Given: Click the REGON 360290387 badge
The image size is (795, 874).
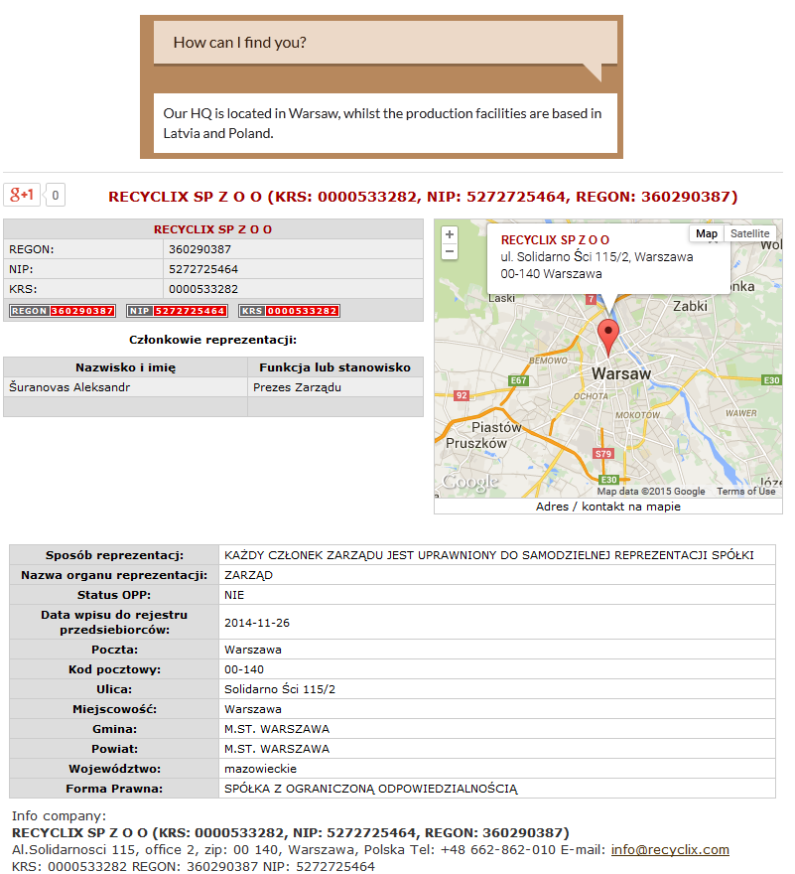Looking at the screenshot, I should (x=63, y=311).
